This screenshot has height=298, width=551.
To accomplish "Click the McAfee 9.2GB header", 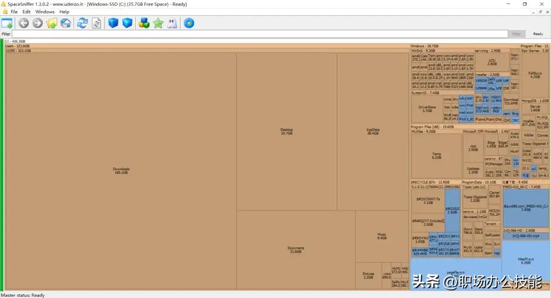I will (x=436, y=132).
